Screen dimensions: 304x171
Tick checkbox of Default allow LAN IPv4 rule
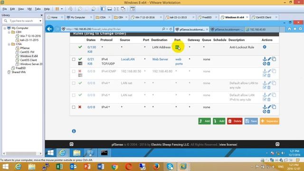(74, 83)
